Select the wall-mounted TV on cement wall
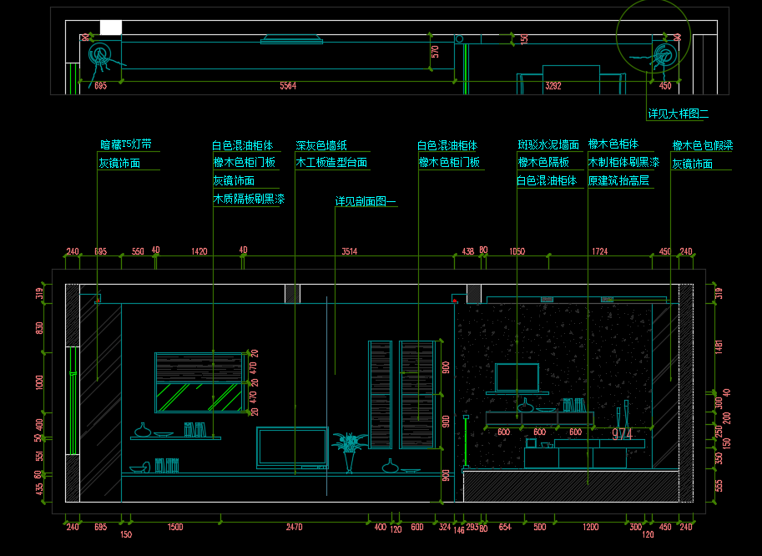This screenshot has height=556, width=762. pyautogui.click(x=517, y=378)
